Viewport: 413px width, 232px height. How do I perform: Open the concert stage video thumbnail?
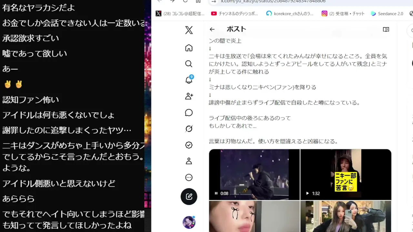(x=254, y=174)
